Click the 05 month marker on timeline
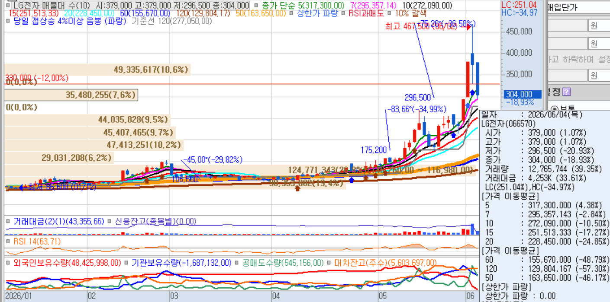The width and height of the screenshot is (610, 302). click(x=382, y=296)
